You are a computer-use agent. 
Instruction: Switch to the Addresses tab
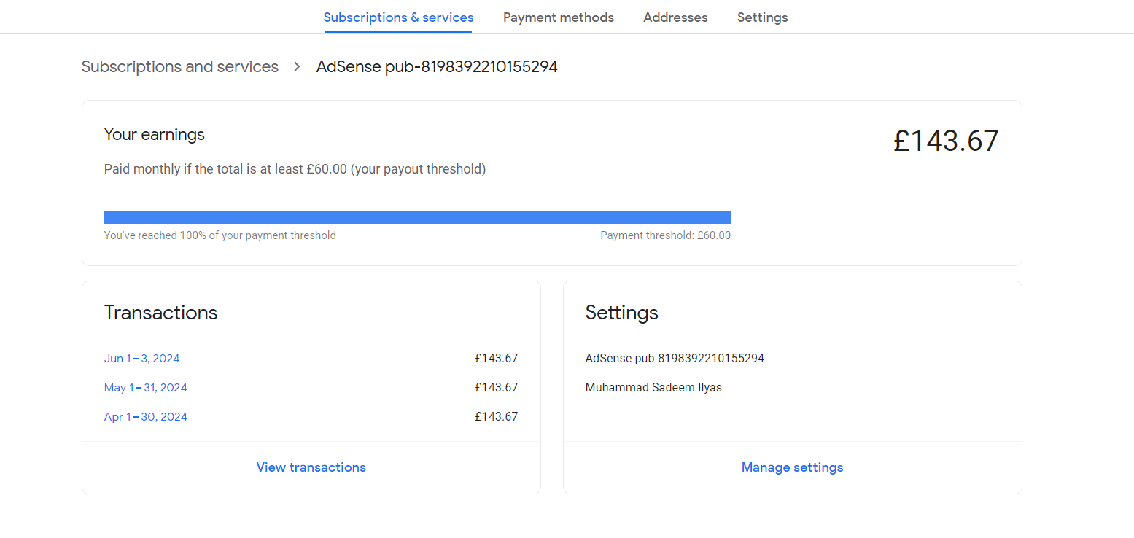pyautogui.click(x=675, y=17)
